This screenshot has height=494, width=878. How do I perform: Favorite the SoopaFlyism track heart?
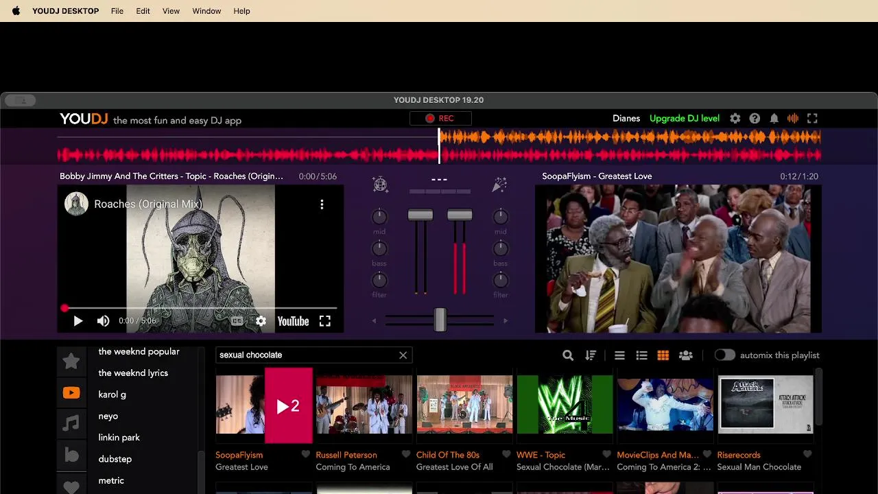pos(305,455)
